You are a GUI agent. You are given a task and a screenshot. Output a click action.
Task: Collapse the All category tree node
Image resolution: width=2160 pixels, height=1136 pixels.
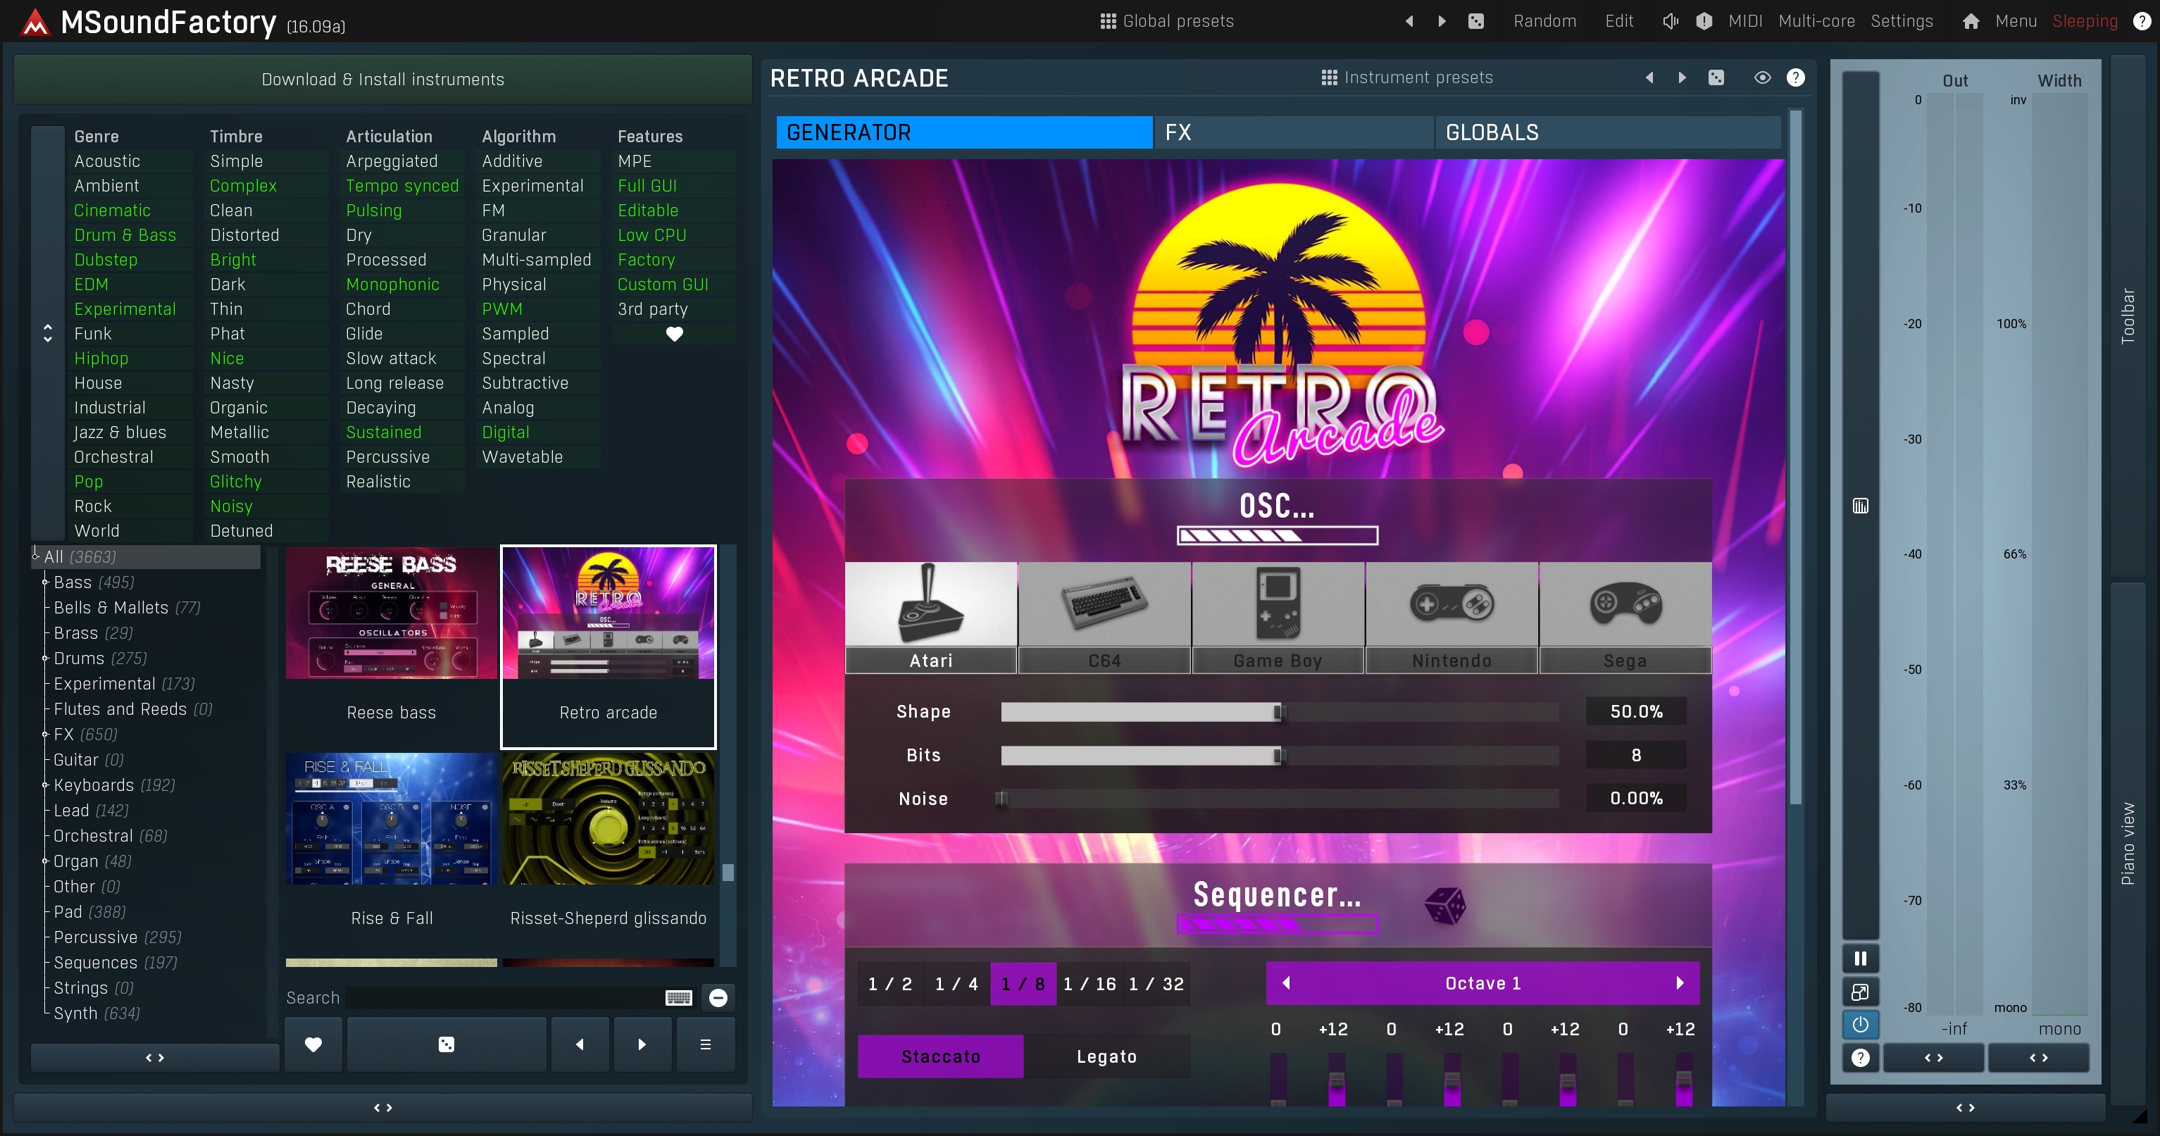[x=36, y=556]
